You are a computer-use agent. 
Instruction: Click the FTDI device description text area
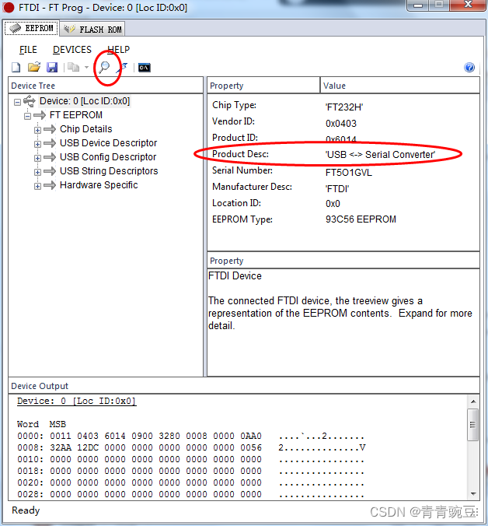(343, 322)
